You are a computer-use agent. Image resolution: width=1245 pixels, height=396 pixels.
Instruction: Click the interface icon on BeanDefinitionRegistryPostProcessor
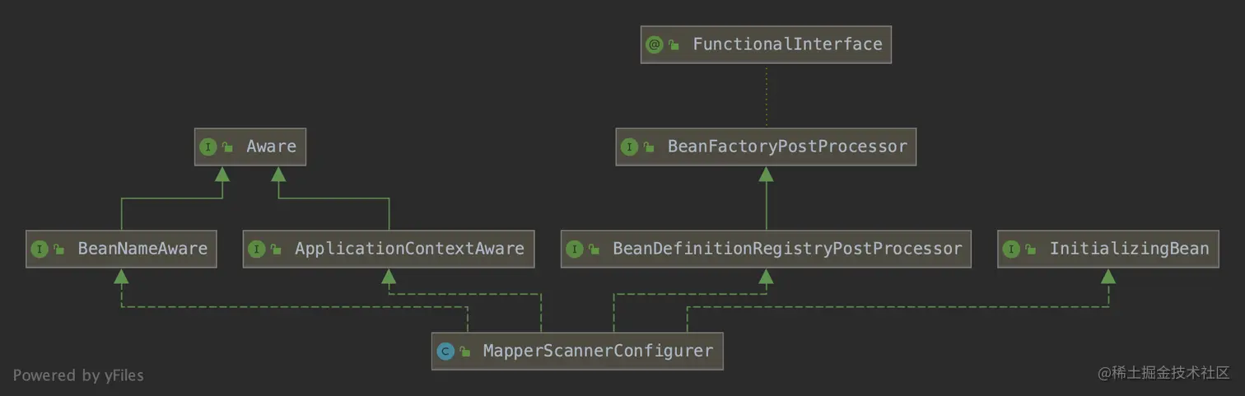coord(575,249)
